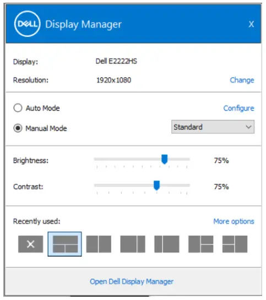266x300 pixels.
Task: Click the Contrast 75% value
Action: 221,187
